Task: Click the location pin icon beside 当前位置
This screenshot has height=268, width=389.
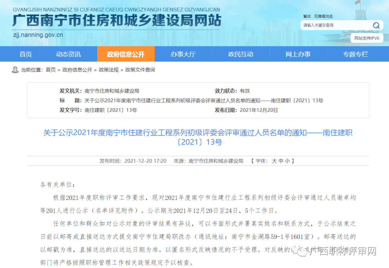Action: click(x=15, y=70)
